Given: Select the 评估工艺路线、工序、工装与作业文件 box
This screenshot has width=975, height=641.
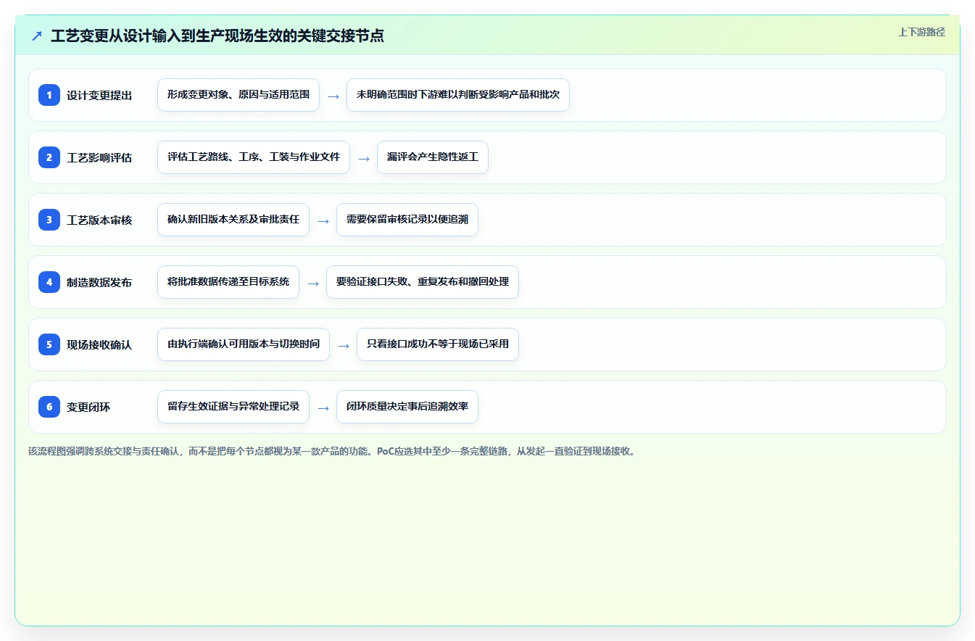Looking at the screenshot, I should [x=254, y=157].
